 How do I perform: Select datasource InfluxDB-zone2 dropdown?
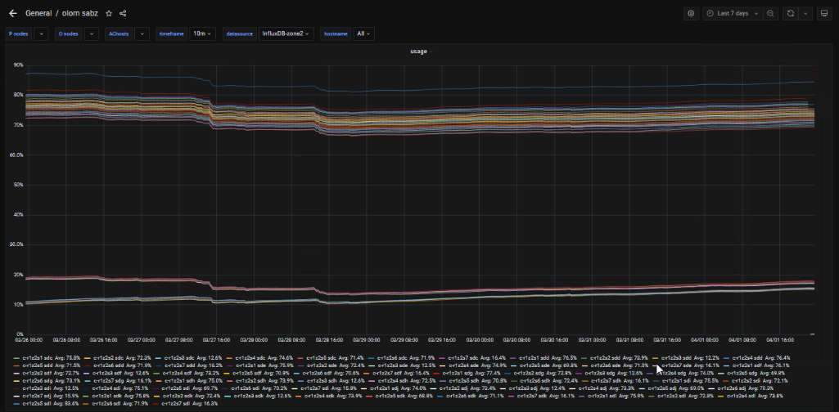tap(286, 34)
